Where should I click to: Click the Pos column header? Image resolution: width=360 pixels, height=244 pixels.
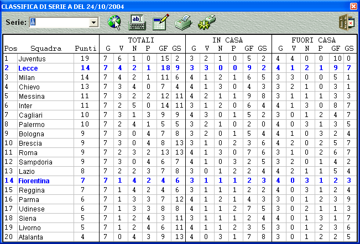coord(11,49)
